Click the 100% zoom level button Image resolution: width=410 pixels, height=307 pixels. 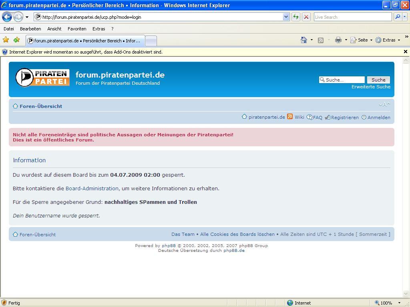pos(384,303)
